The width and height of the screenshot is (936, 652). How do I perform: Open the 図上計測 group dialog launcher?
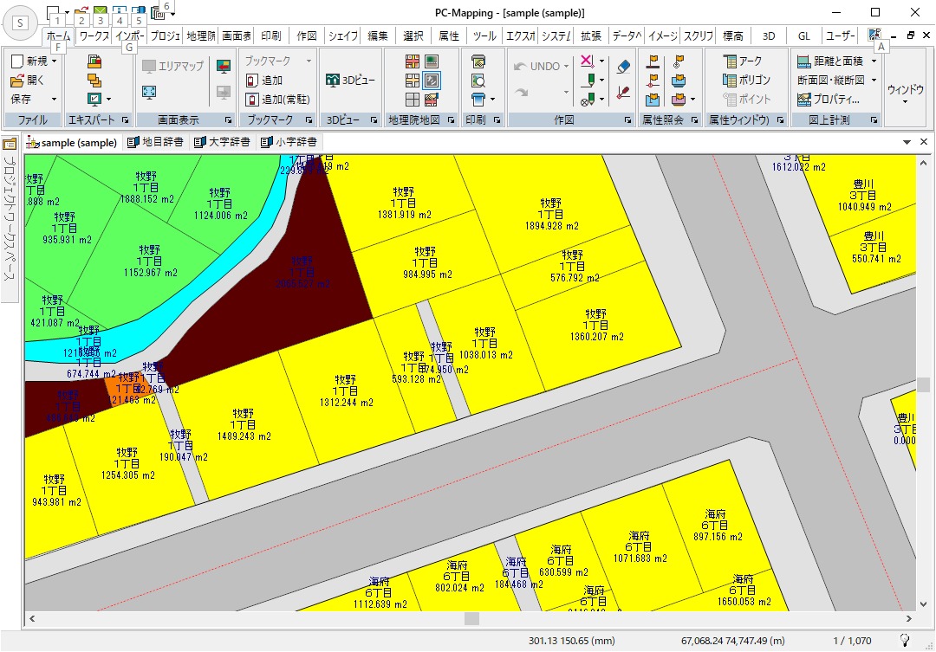pos(874,119)
